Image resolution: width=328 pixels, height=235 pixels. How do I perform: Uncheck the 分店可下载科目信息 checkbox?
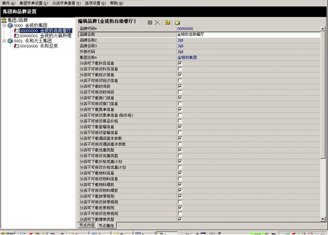[180, 63]
